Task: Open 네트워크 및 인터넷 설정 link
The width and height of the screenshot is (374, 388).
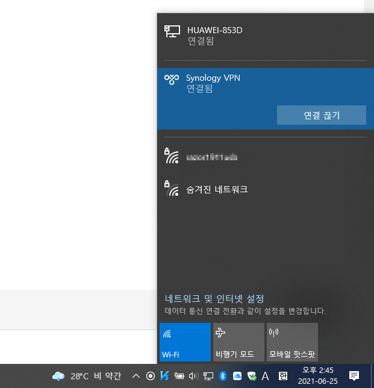Action: click(214, 299)
